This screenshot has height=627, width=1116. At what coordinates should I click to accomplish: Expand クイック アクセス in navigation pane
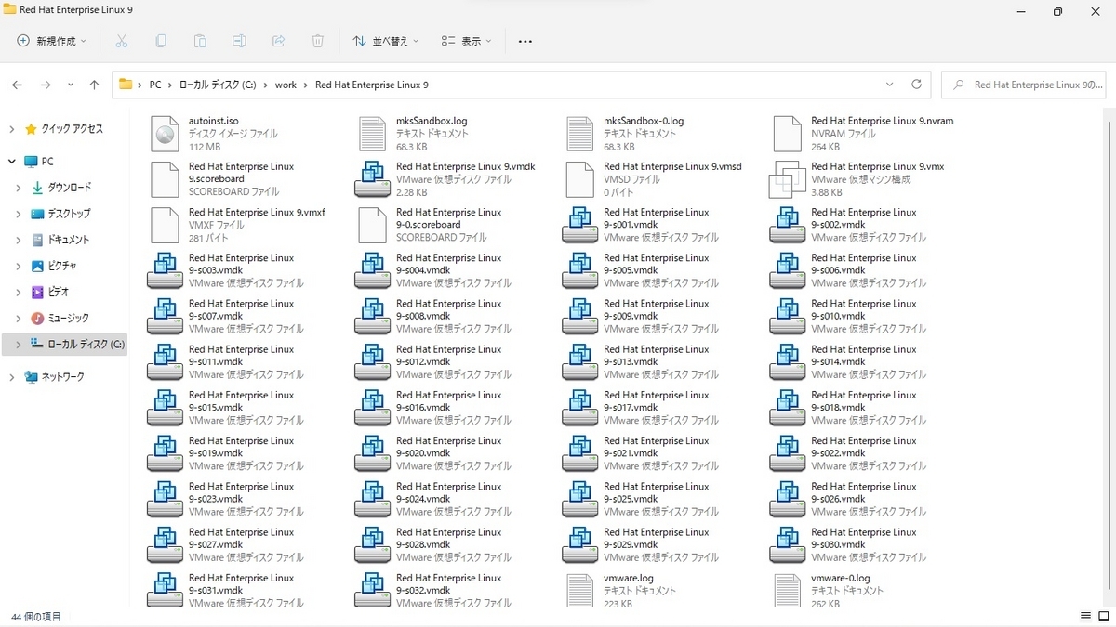pyautogui.click(x=12, y=129)
